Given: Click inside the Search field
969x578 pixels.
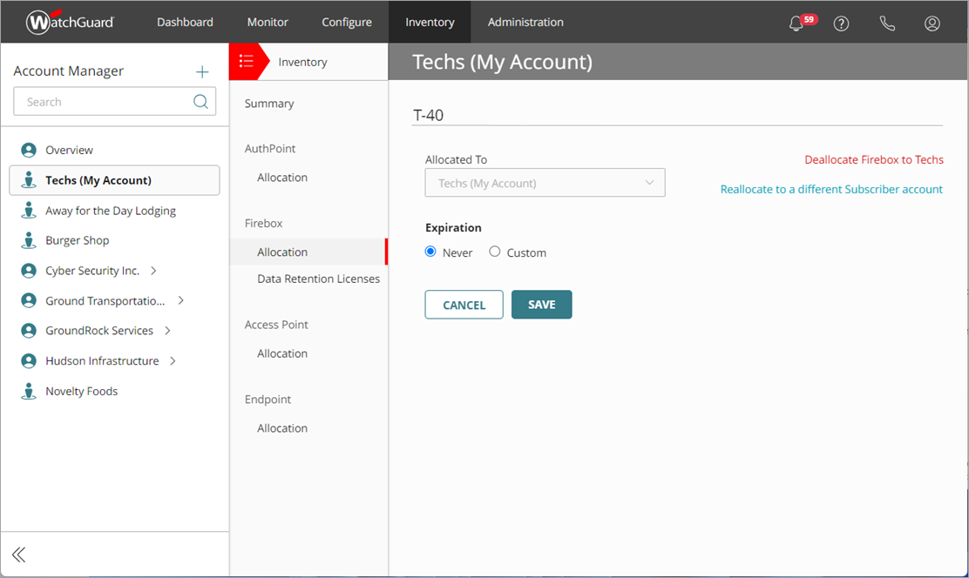Looking at the screenshot, I should tap(105, 101).
